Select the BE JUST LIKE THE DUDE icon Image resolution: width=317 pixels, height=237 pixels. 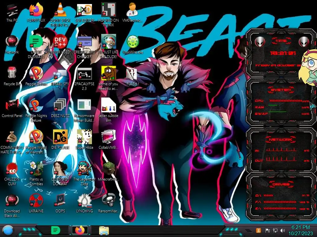coord(108,46)
